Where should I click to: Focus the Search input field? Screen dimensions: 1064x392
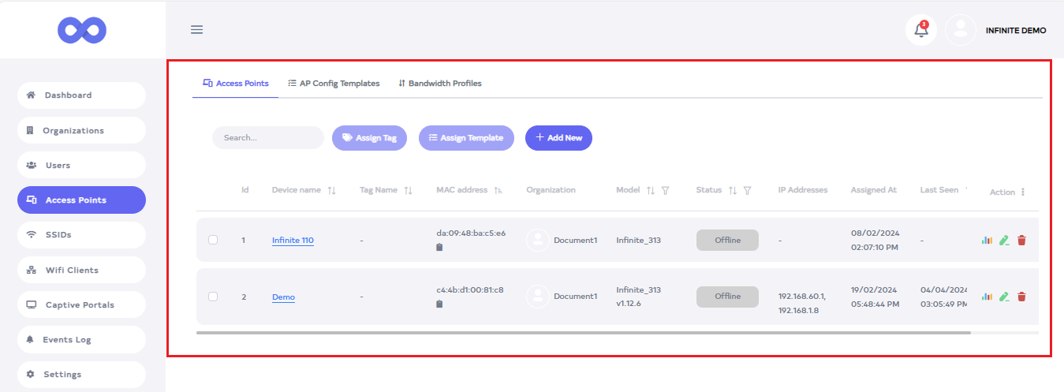point(267,137)
